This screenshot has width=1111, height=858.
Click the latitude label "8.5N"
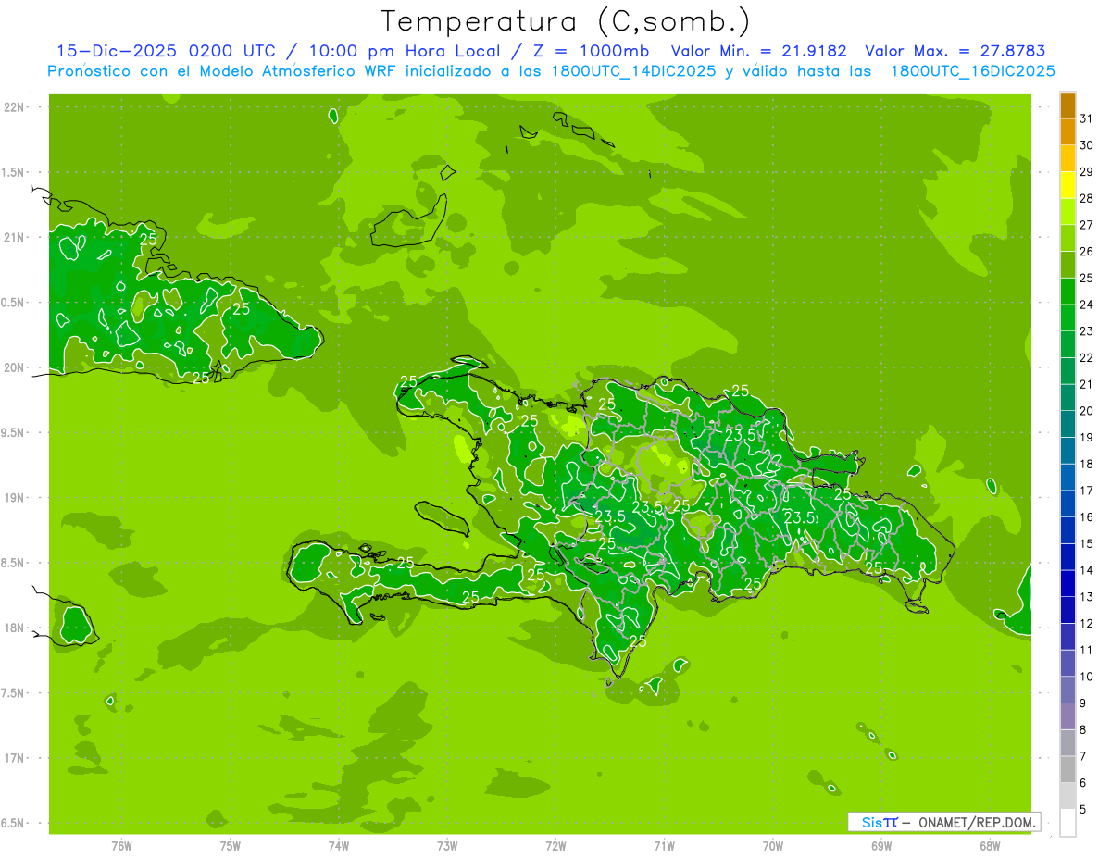click(x=15, y=563)
